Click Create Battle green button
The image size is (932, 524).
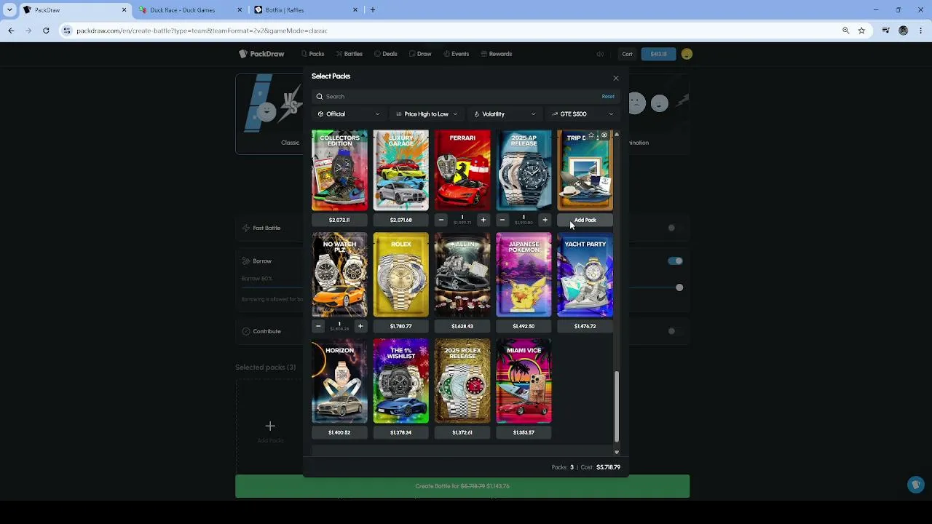pos(462,486)
